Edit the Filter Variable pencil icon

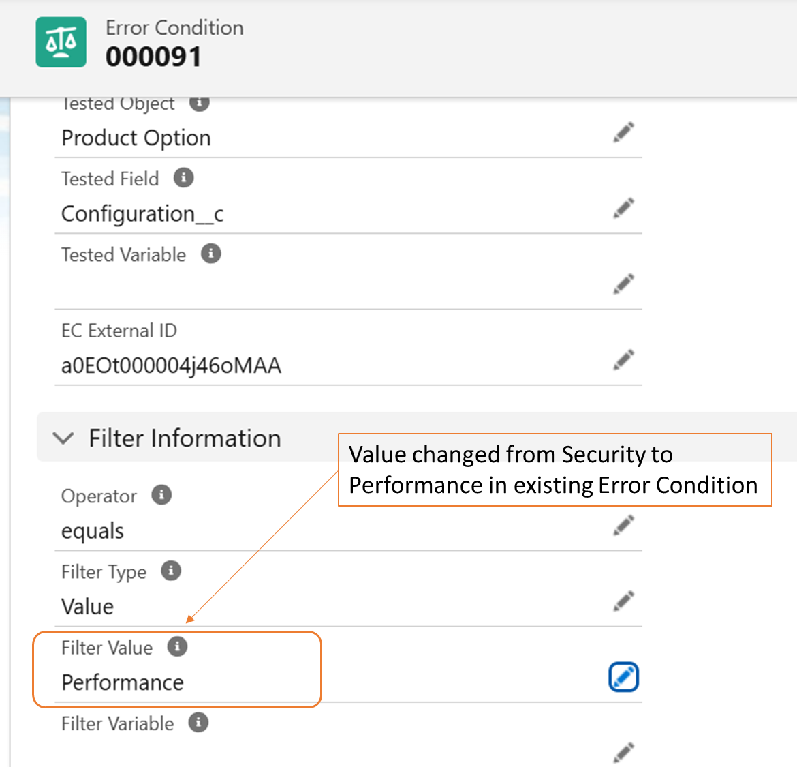click(624, 753)
